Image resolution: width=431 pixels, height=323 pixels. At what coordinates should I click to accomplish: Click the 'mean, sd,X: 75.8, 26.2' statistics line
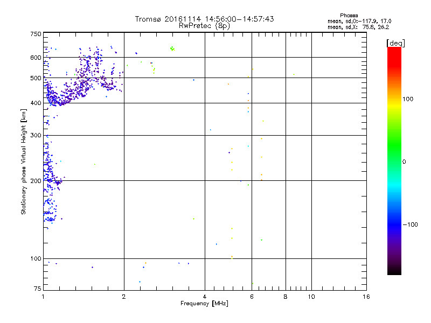point(358,27)
